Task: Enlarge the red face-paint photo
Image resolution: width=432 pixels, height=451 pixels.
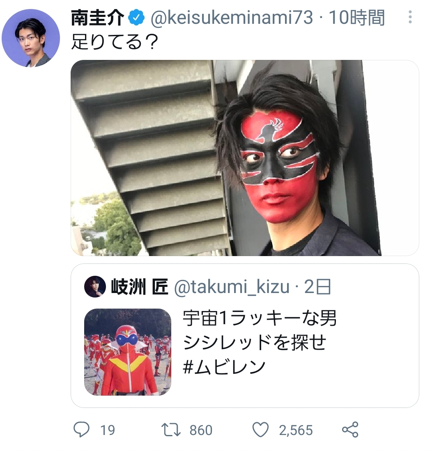Action: [245, 158]
